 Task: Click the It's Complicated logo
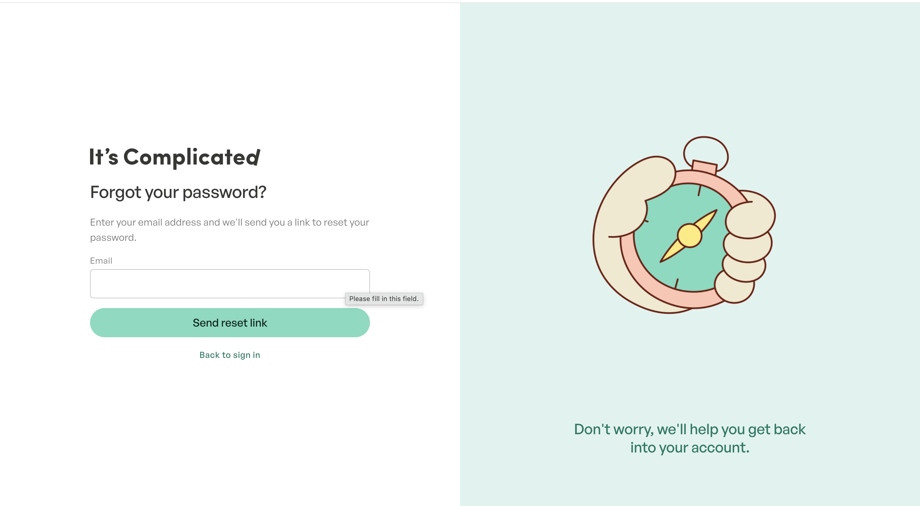coord(175,157)
